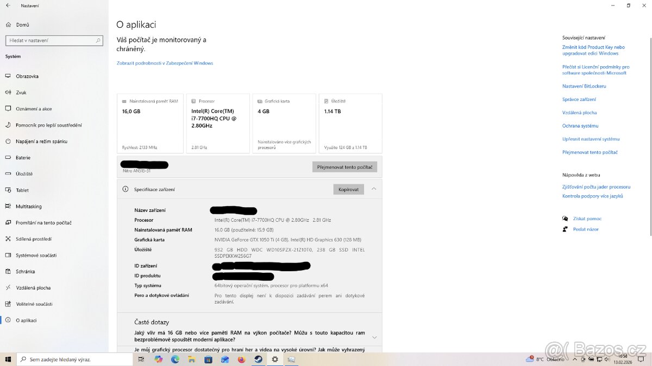Open Zjištění počtu jader procesoru link

(x=596, y=187)
